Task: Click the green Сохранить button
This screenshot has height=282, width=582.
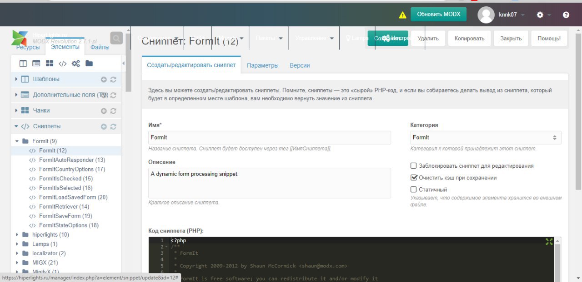Action: click(388, 39)
